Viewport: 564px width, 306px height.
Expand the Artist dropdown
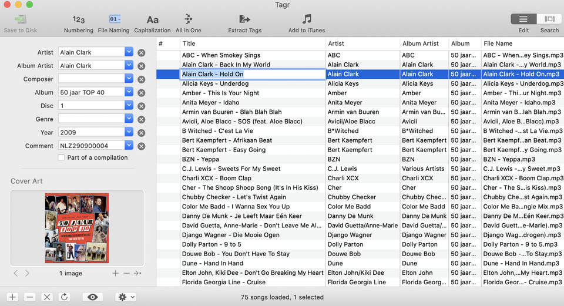coord(129,52)
